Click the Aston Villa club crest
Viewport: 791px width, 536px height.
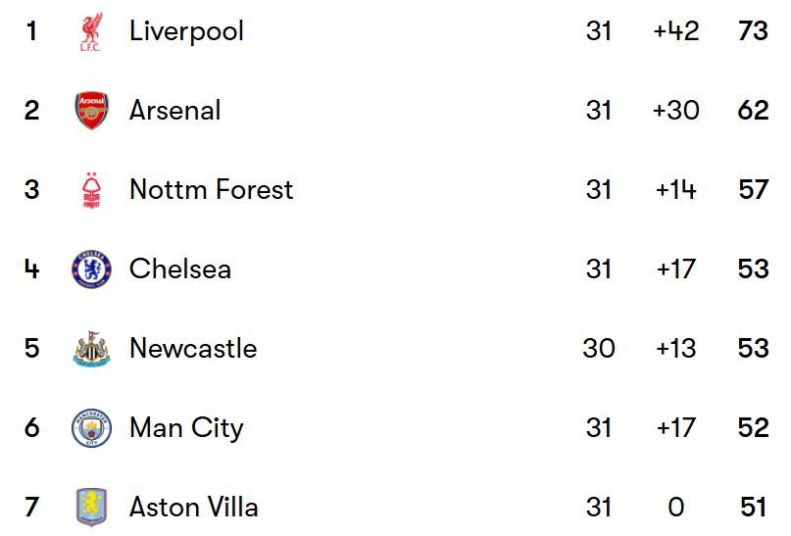(x=91, y=508)
